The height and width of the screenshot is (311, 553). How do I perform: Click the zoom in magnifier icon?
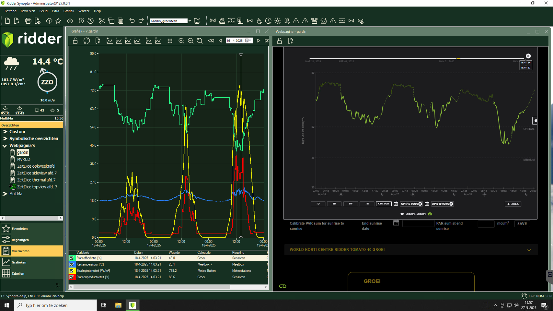pyautogui.click(x=181, y=41)
